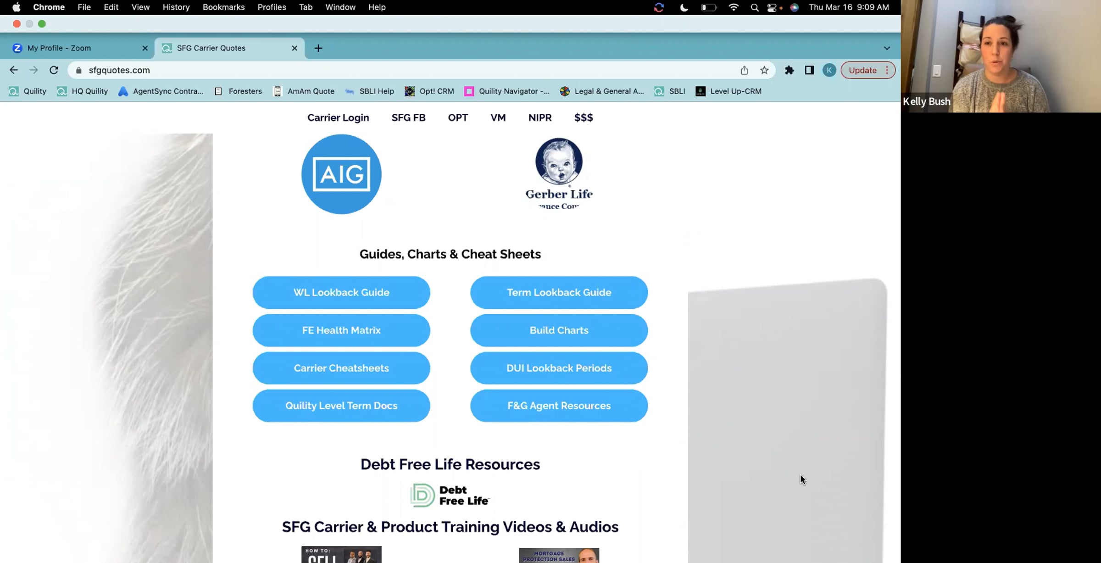Image resolution: width=1101 pixels, height=563 pixels.
Task: Open the DUI Lookback Periods button
Action: (x=559, y=368)
